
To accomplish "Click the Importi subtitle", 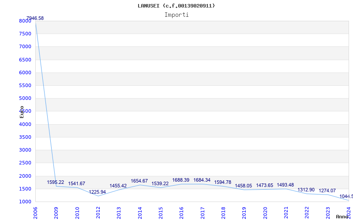I will pyautogui.click(x=176, y=15).
